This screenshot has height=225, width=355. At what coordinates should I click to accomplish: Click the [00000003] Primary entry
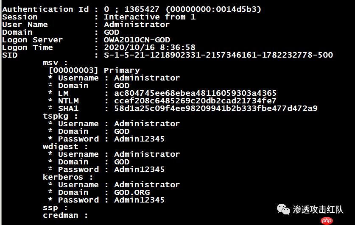click(x=95, y=70)
